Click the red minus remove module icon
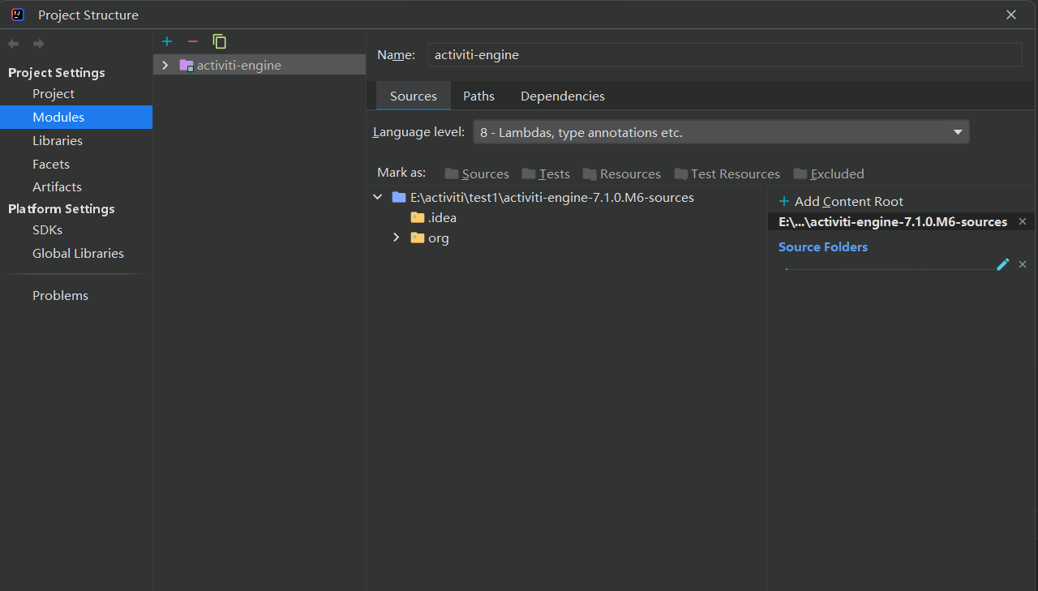Viewport: 1038px width, 591px height. (x=193, y=41)
